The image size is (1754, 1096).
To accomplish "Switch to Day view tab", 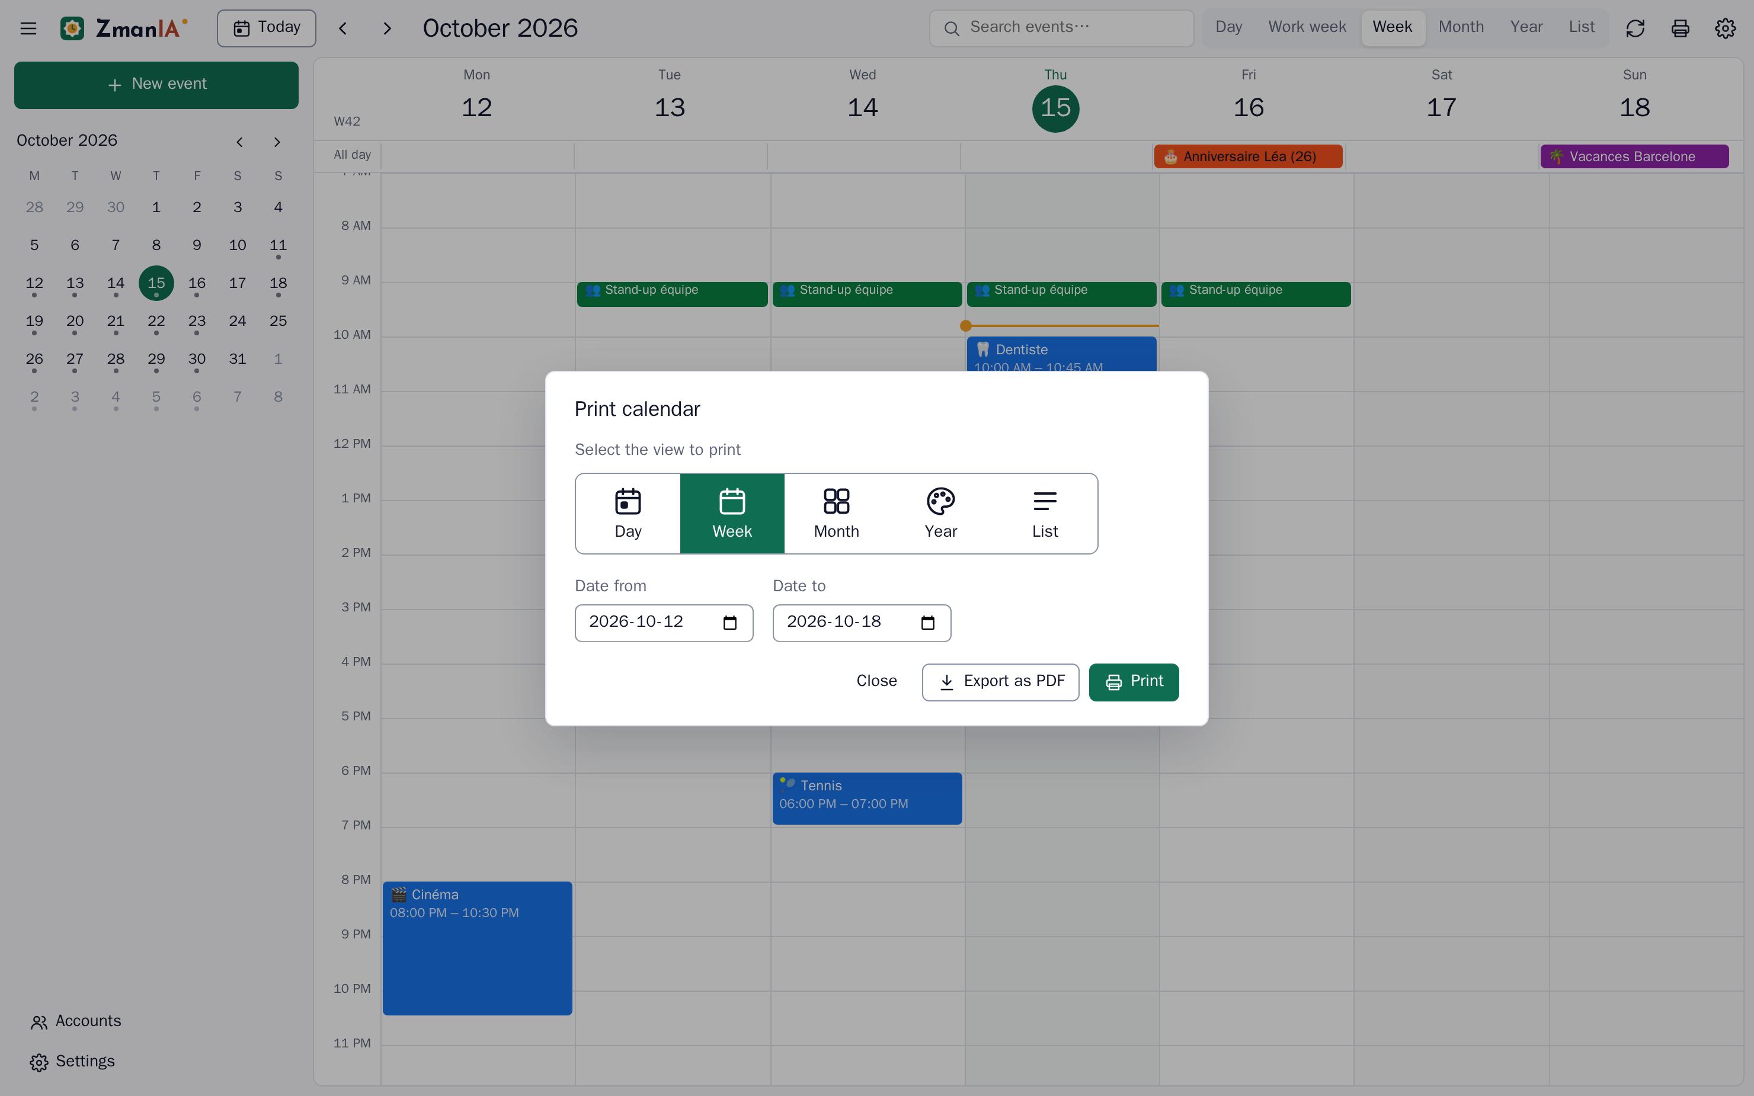I will tap(1228, 27).
